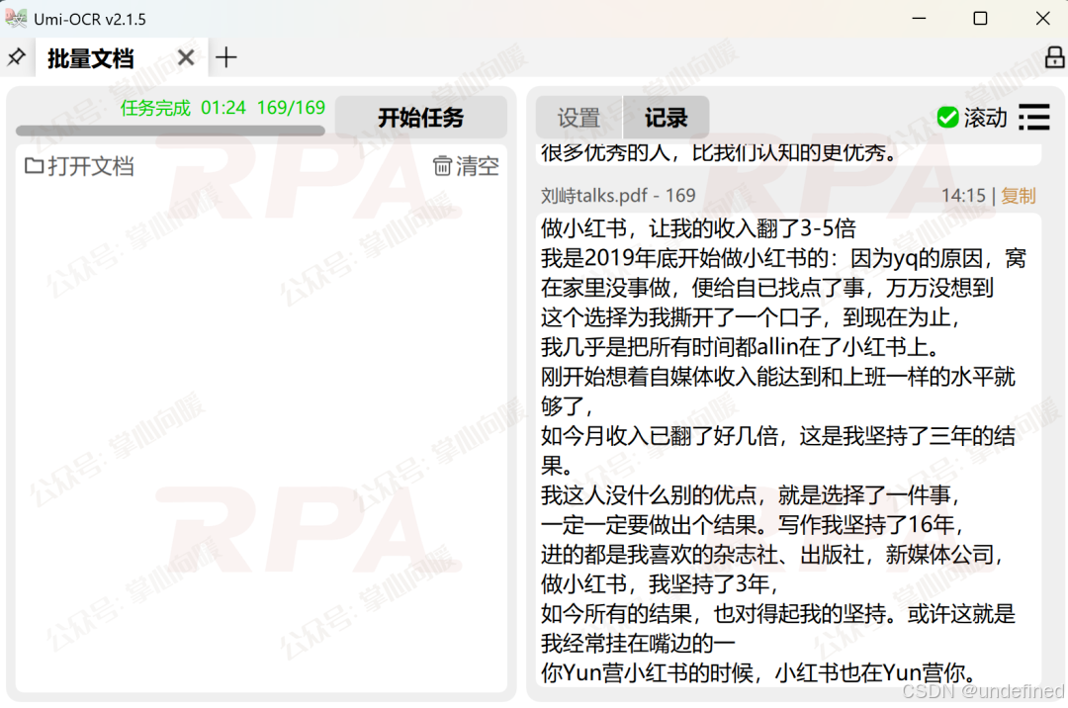Click the folder icon next to 打开文档

tap(34, 165)
